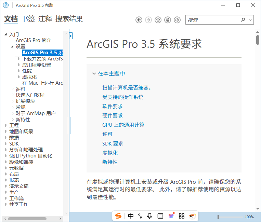Toggle the 中 Chinese input mode
The image size is (261, 222).
131,216
